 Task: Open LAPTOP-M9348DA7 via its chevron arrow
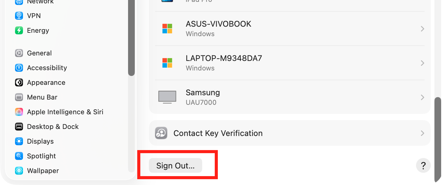[x=422, y=63]
